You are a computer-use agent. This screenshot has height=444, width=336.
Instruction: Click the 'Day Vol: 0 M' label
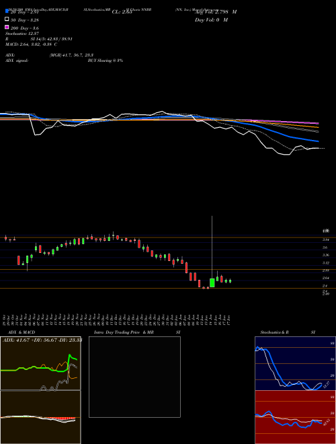tap(211, 20)
